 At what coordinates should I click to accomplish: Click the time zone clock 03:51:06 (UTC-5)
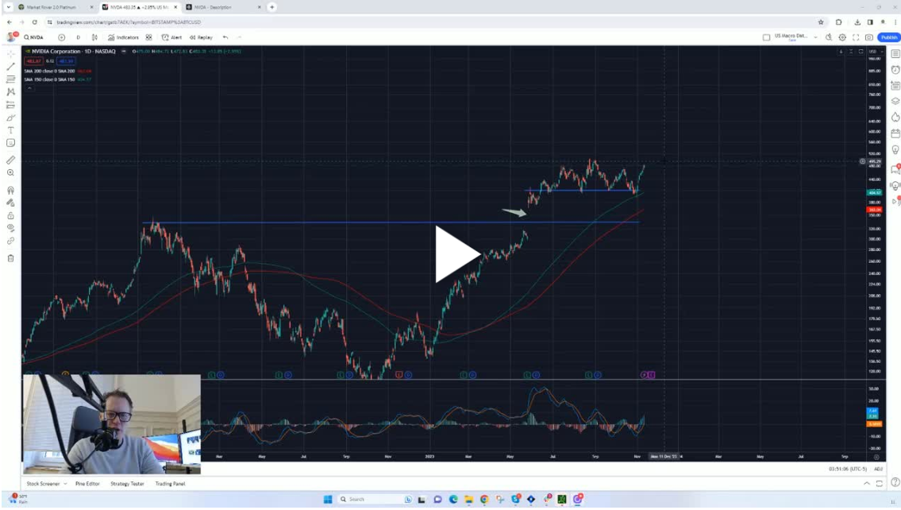click(x=848, y=469)
